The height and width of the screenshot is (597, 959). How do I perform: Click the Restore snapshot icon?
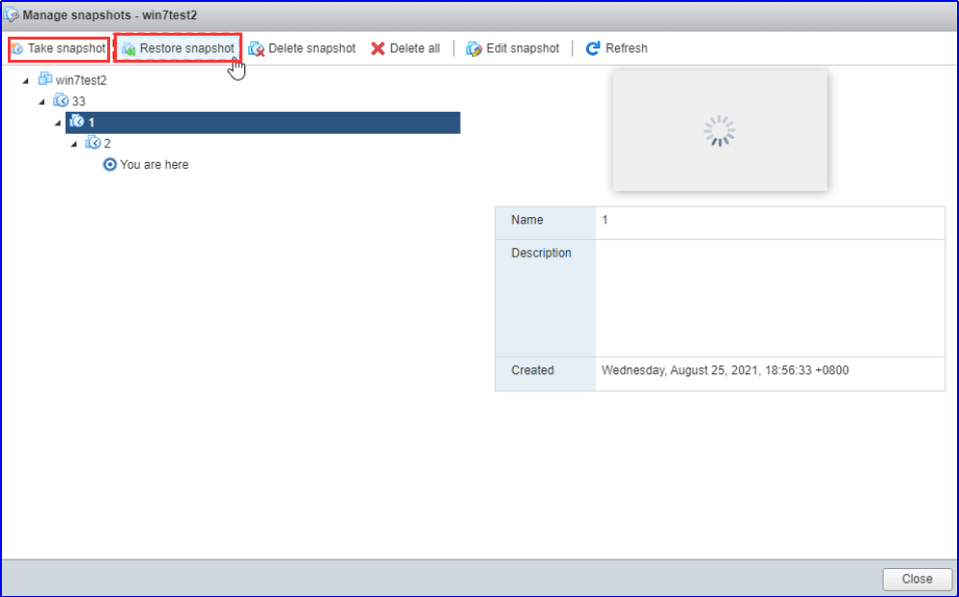[128, 49]
